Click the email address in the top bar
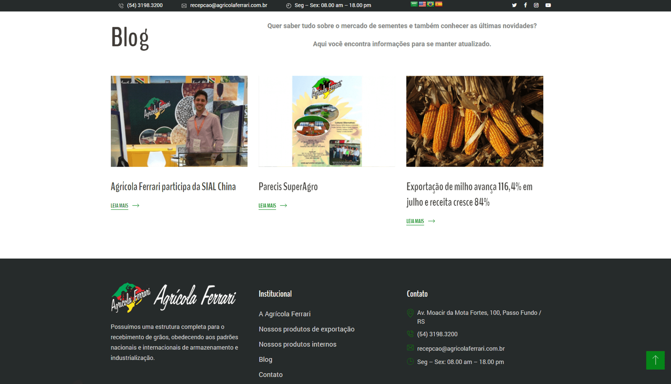 click(228, 5)
